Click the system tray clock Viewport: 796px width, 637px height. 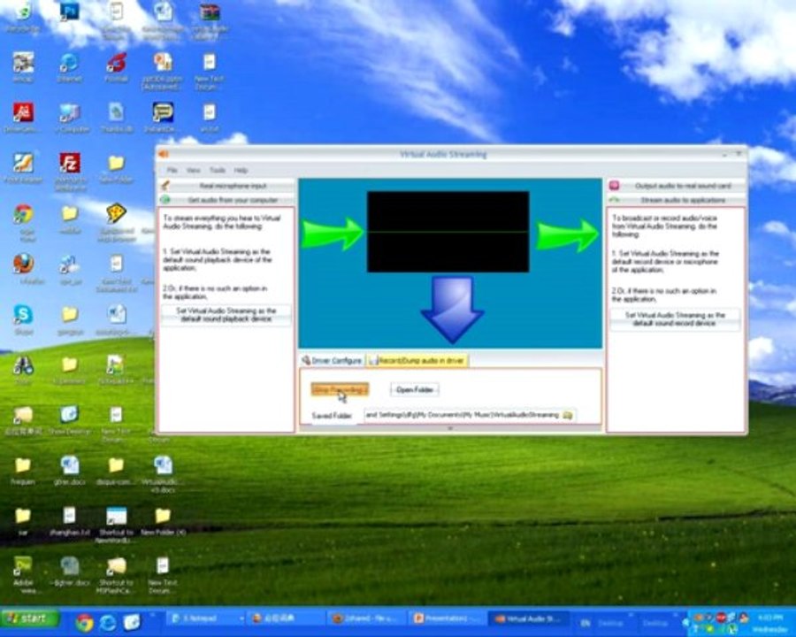pos(769,623)
